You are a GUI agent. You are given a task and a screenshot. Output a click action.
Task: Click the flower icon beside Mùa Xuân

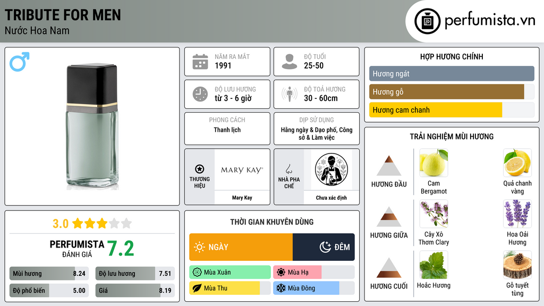pyautogui.click(x=197, y=273)
